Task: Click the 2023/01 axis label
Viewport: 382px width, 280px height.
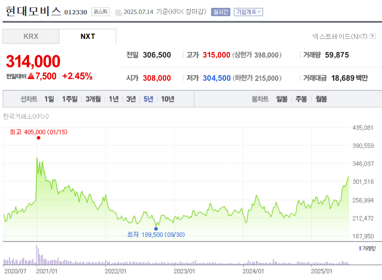Action: [184, 271]
